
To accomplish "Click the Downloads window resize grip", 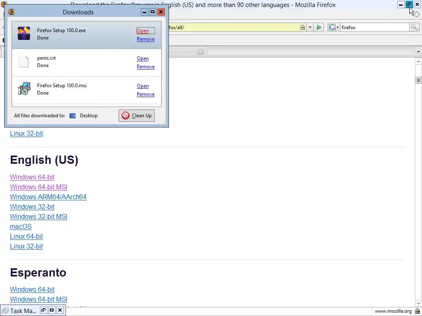I will pyautogui.click(x=163, y=122).
